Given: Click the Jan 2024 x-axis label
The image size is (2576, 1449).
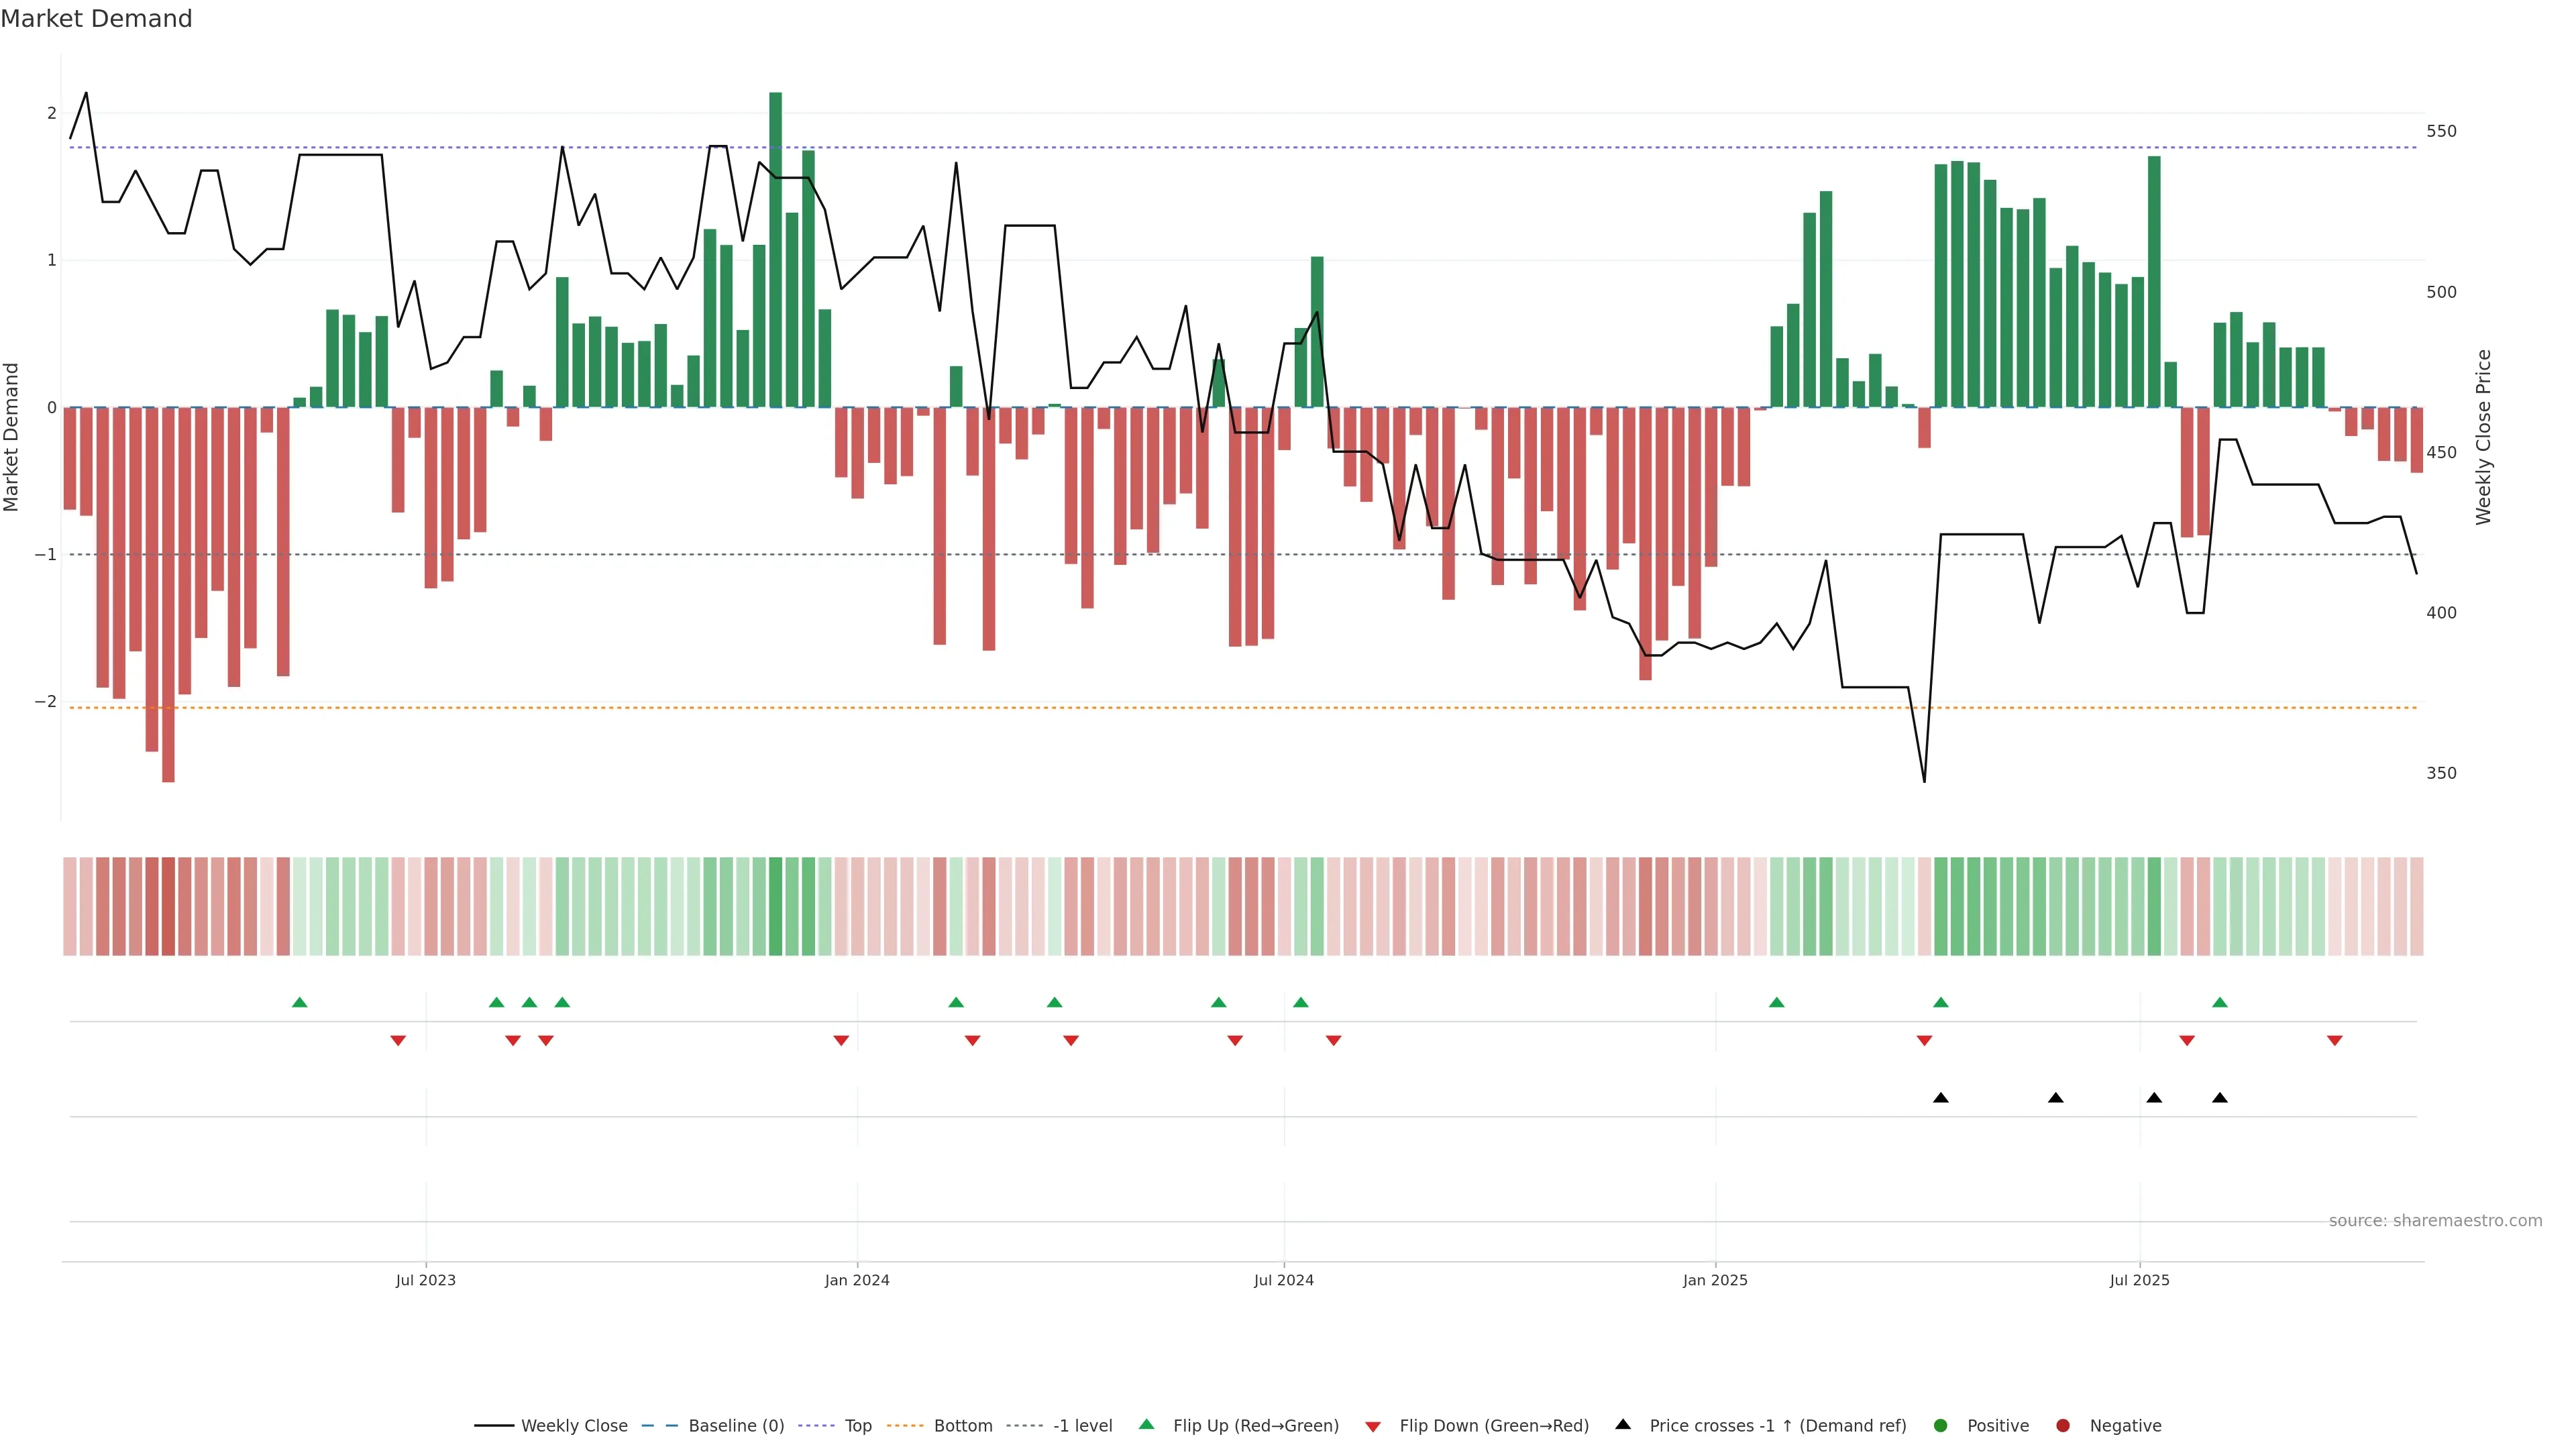Looking at the screenshot, I should 857,1280.
